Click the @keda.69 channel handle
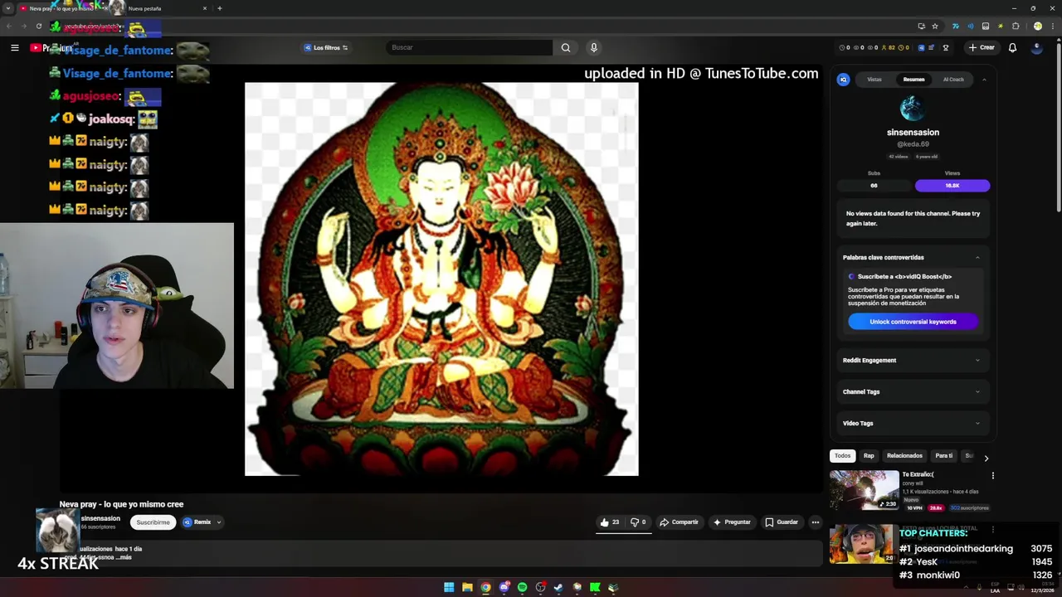The width and height of the screenshot is (1062, 597). 913,144
